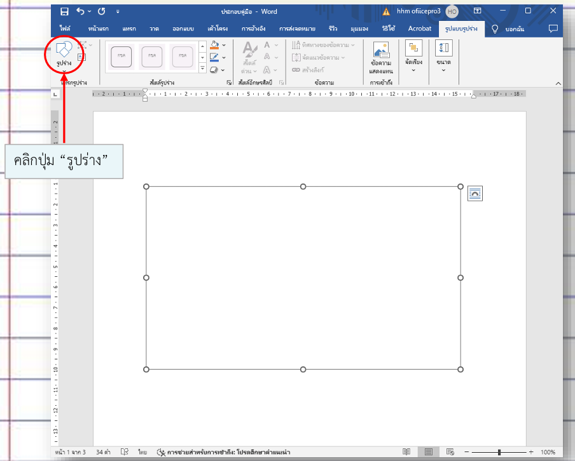The width and height of the screenshot is (575, 461).
Task: Click the comments speech bubble icon
Action: pos(553,29)
